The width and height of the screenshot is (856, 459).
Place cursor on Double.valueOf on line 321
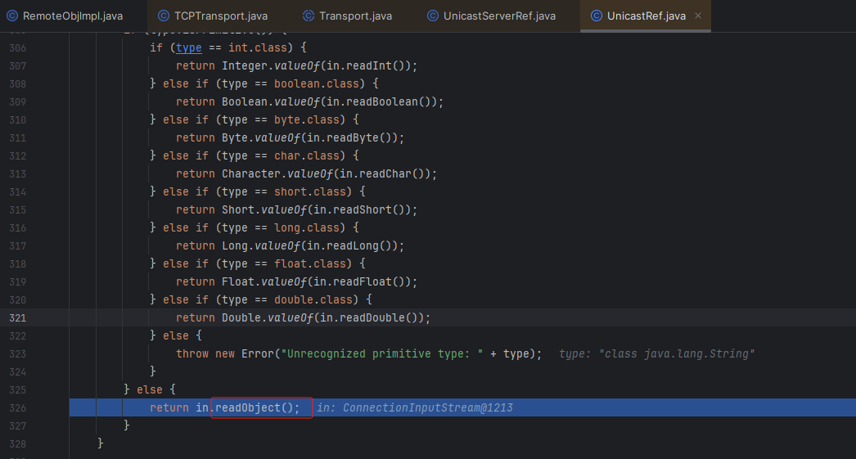[266, 317]
